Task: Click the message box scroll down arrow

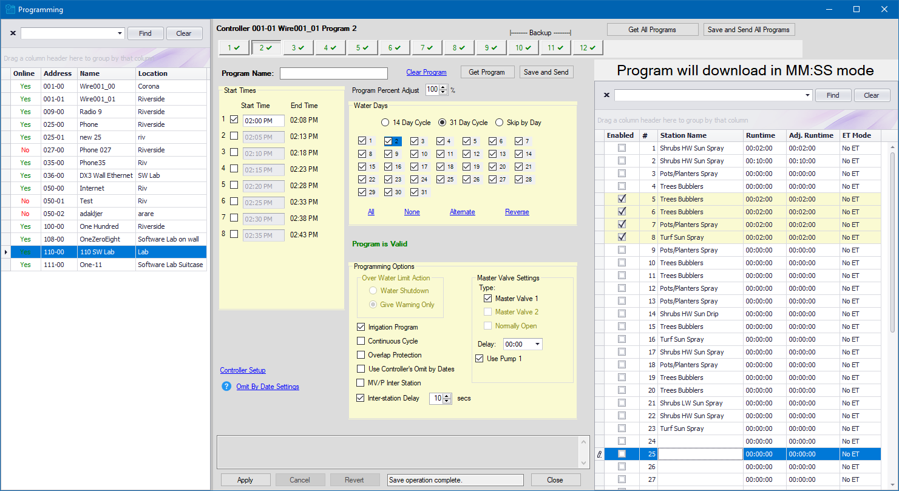Action: pos(585,463)
